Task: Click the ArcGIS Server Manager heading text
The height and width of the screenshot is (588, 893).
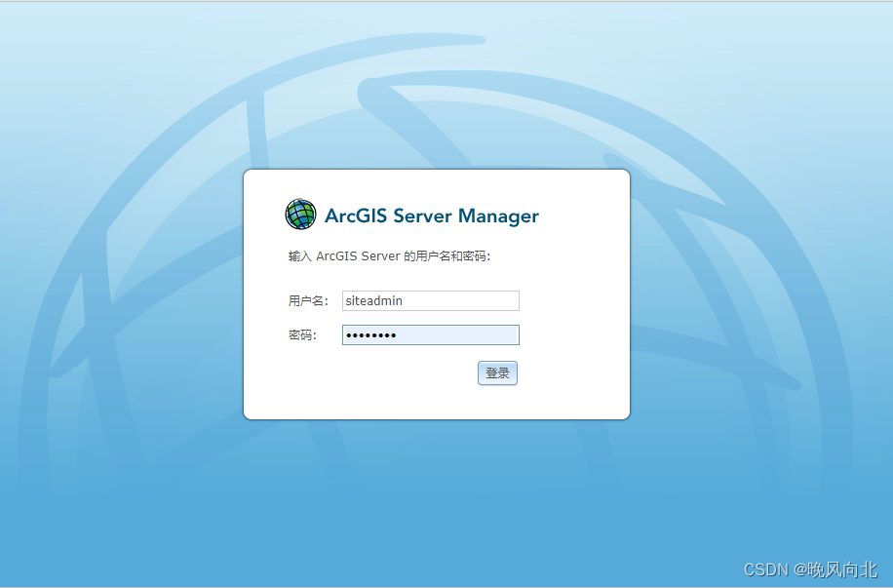Action: 433,216
